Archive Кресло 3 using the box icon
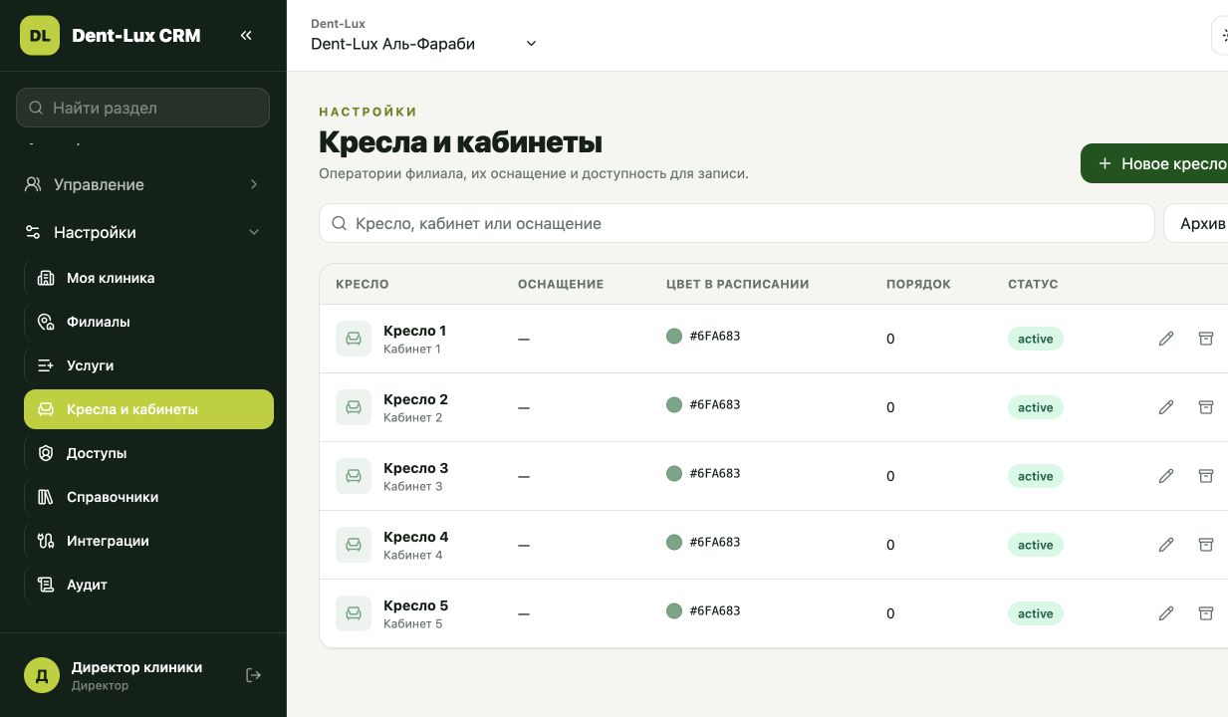The height and width of the screenshot is (717, 1228). tap(1206, 476)
